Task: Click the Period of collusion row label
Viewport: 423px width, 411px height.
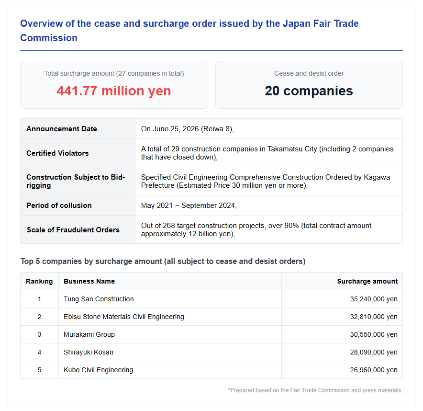Action: coord(59,205)
